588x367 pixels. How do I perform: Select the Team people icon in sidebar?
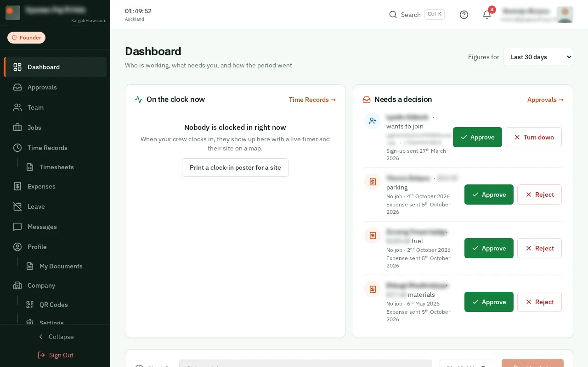point(17,107)
